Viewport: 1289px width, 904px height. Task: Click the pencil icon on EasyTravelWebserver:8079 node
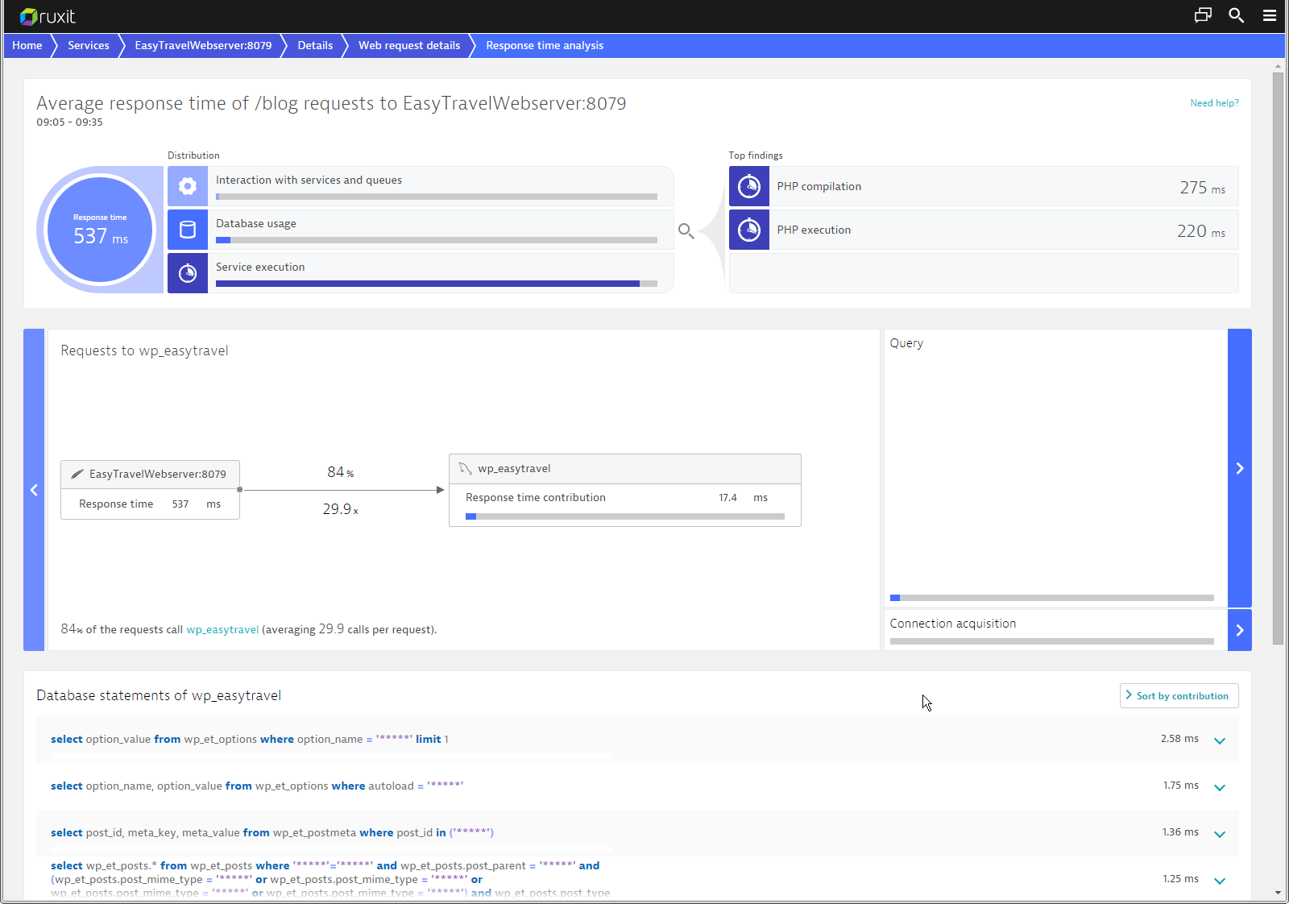pyautogui.click(x=77, y=474)
